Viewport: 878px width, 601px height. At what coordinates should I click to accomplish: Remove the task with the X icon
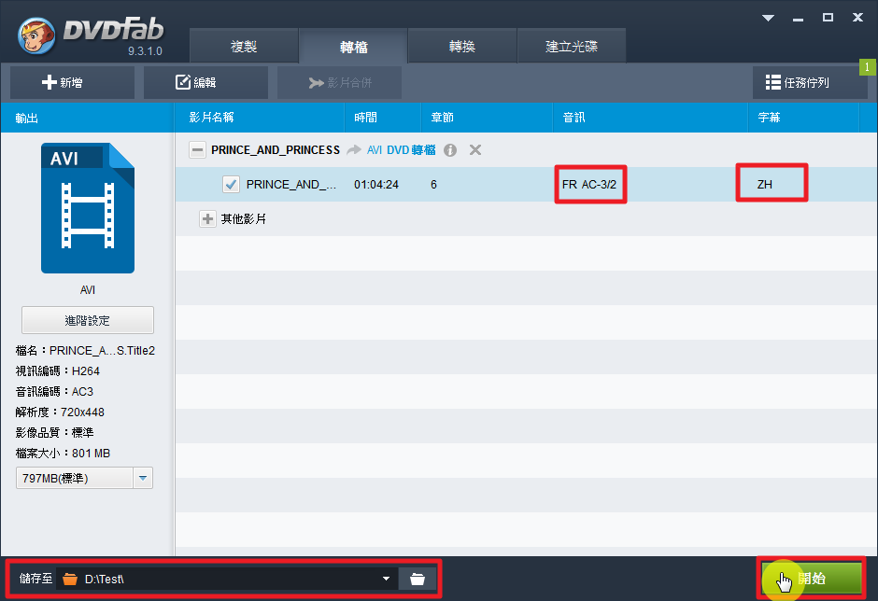pos(475,149)
